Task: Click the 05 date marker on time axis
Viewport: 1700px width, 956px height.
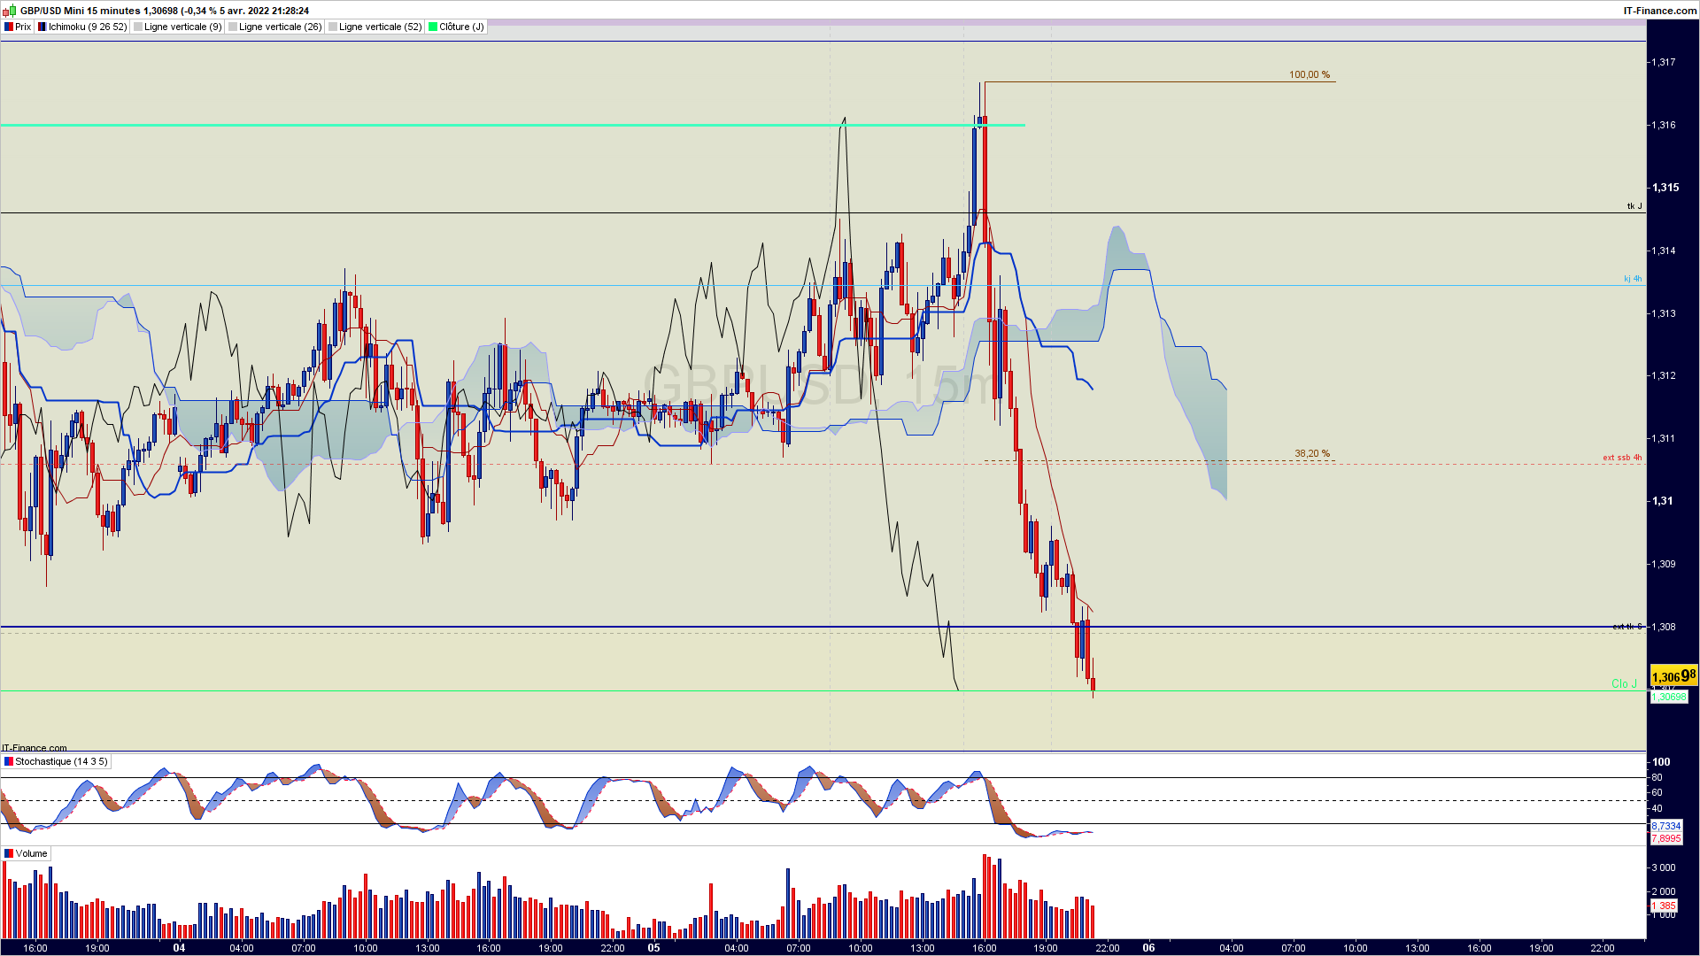Action: 653,947
